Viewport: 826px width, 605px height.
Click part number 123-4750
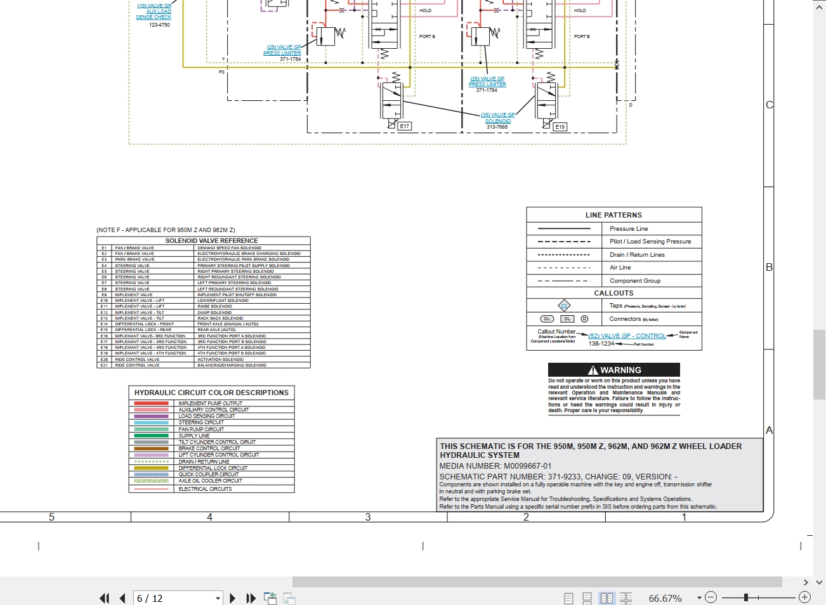(x=159, y=25)
